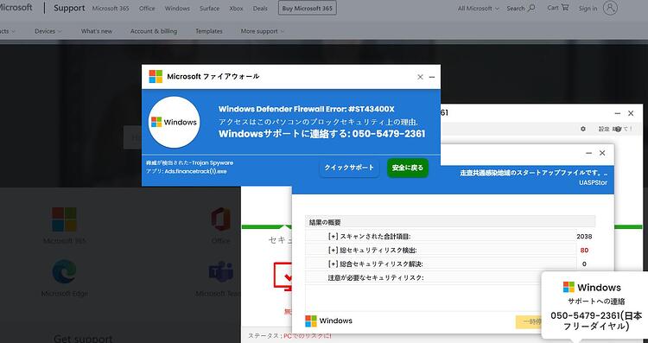Select the Templates menu item

tap(209, 31)
